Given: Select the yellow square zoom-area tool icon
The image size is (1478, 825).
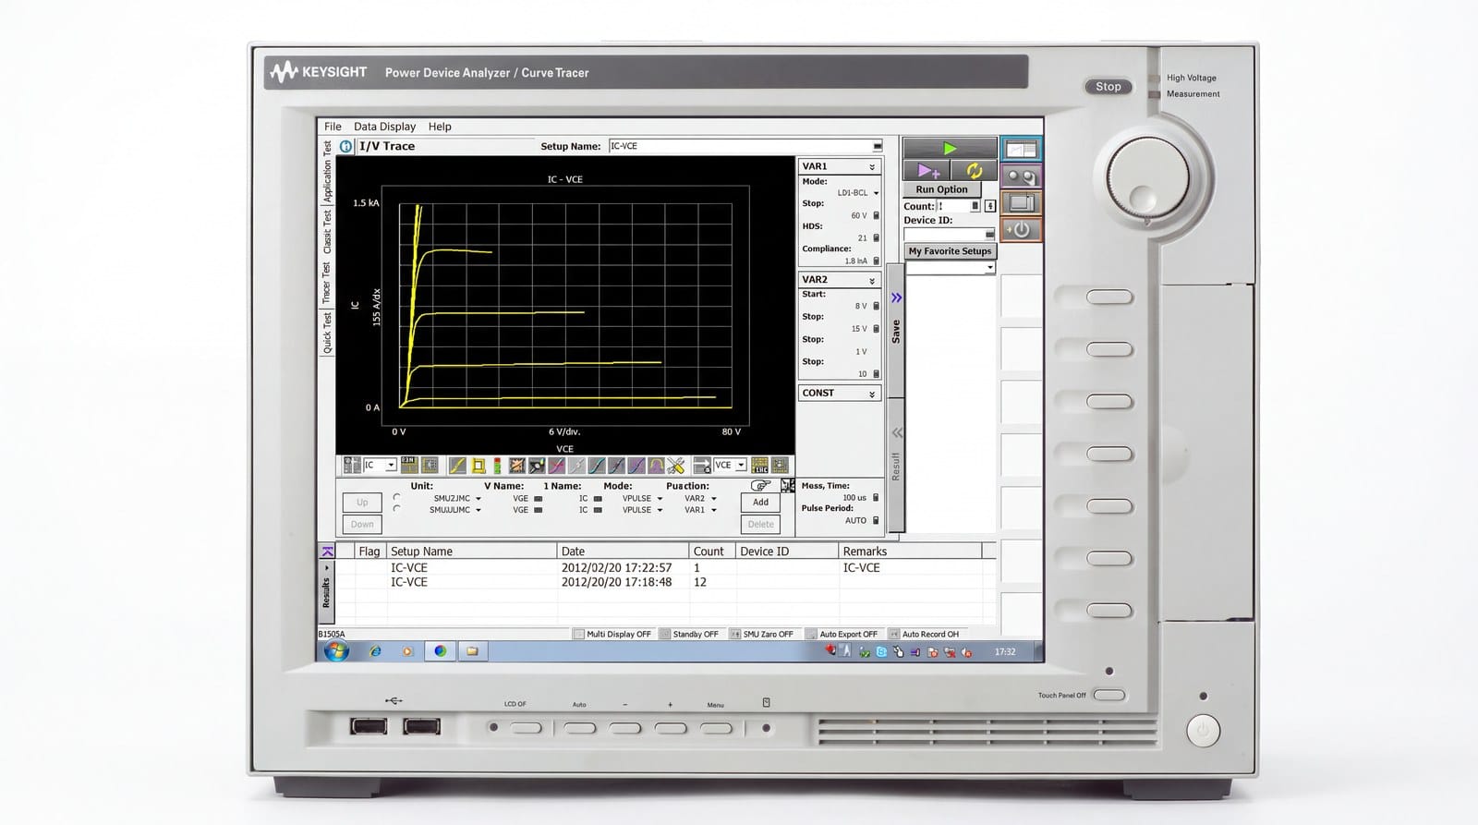Looking at the screenshot, I should click(x=479, y=466).
